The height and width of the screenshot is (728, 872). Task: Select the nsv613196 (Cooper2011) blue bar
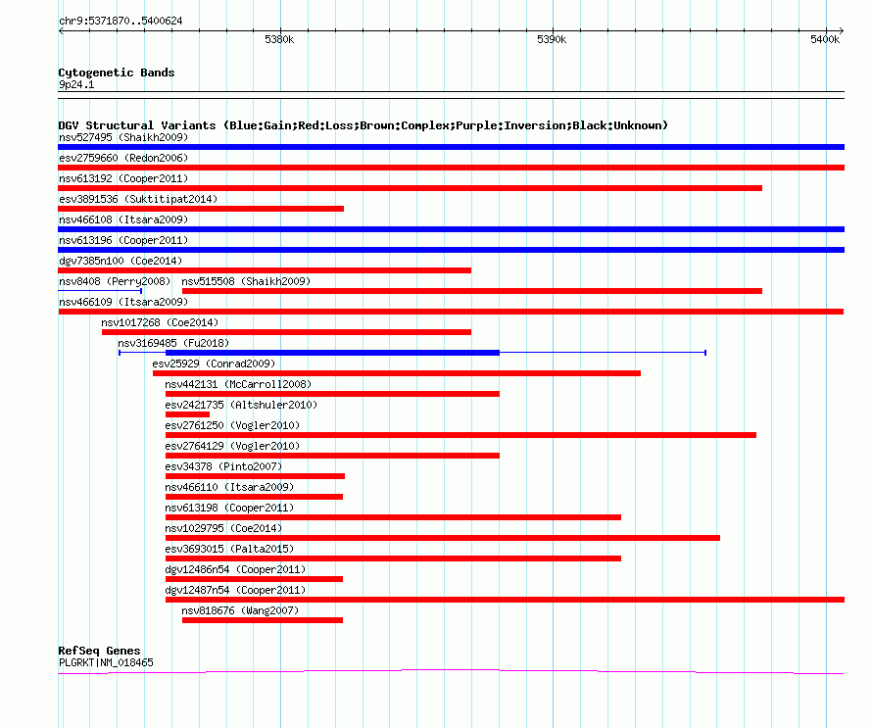click(451, 250)
